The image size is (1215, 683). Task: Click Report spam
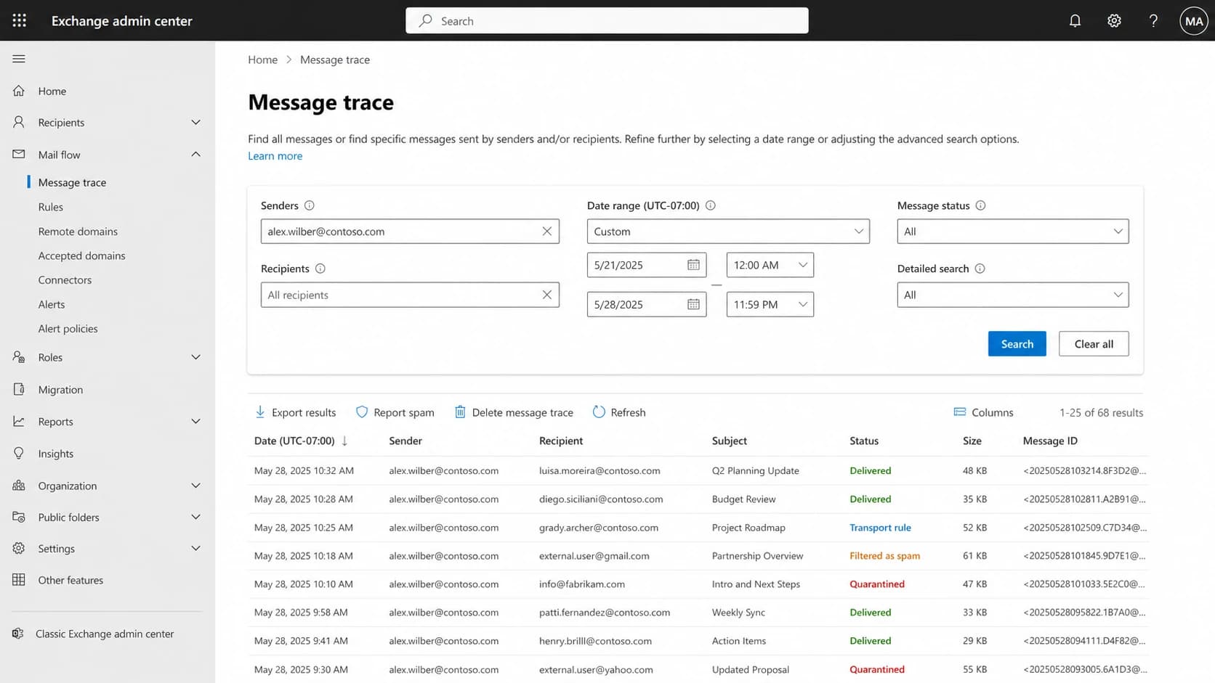click(x=395, y=412)
